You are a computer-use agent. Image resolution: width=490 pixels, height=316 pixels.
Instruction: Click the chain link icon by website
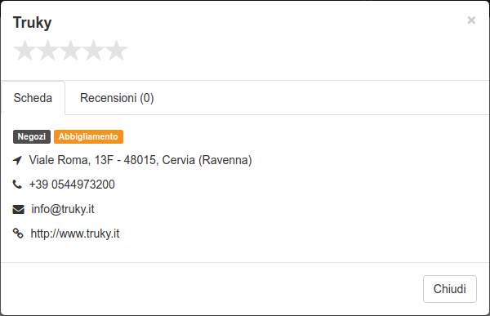[x=18, y=234]
